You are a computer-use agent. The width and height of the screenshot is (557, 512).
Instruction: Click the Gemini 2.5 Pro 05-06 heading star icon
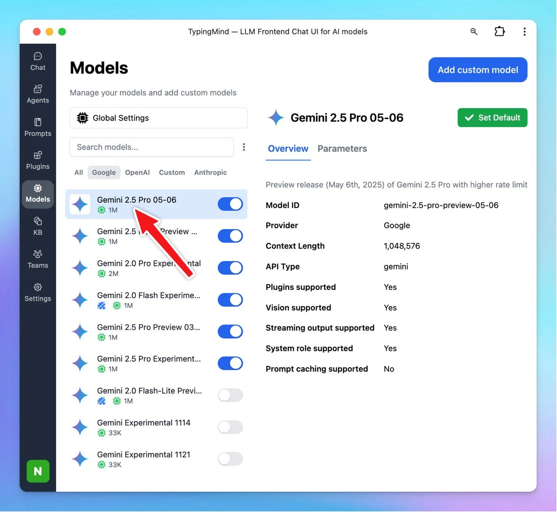click(276, 118)
